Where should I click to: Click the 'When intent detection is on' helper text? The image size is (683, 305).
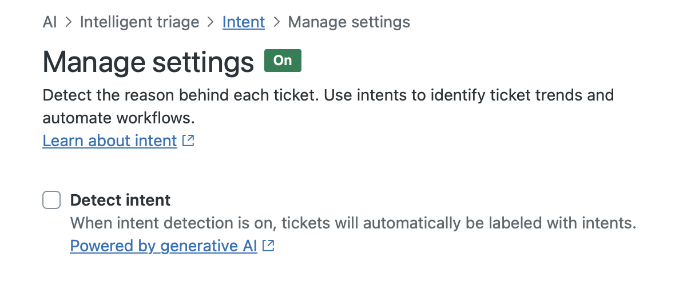pos(173,223)
